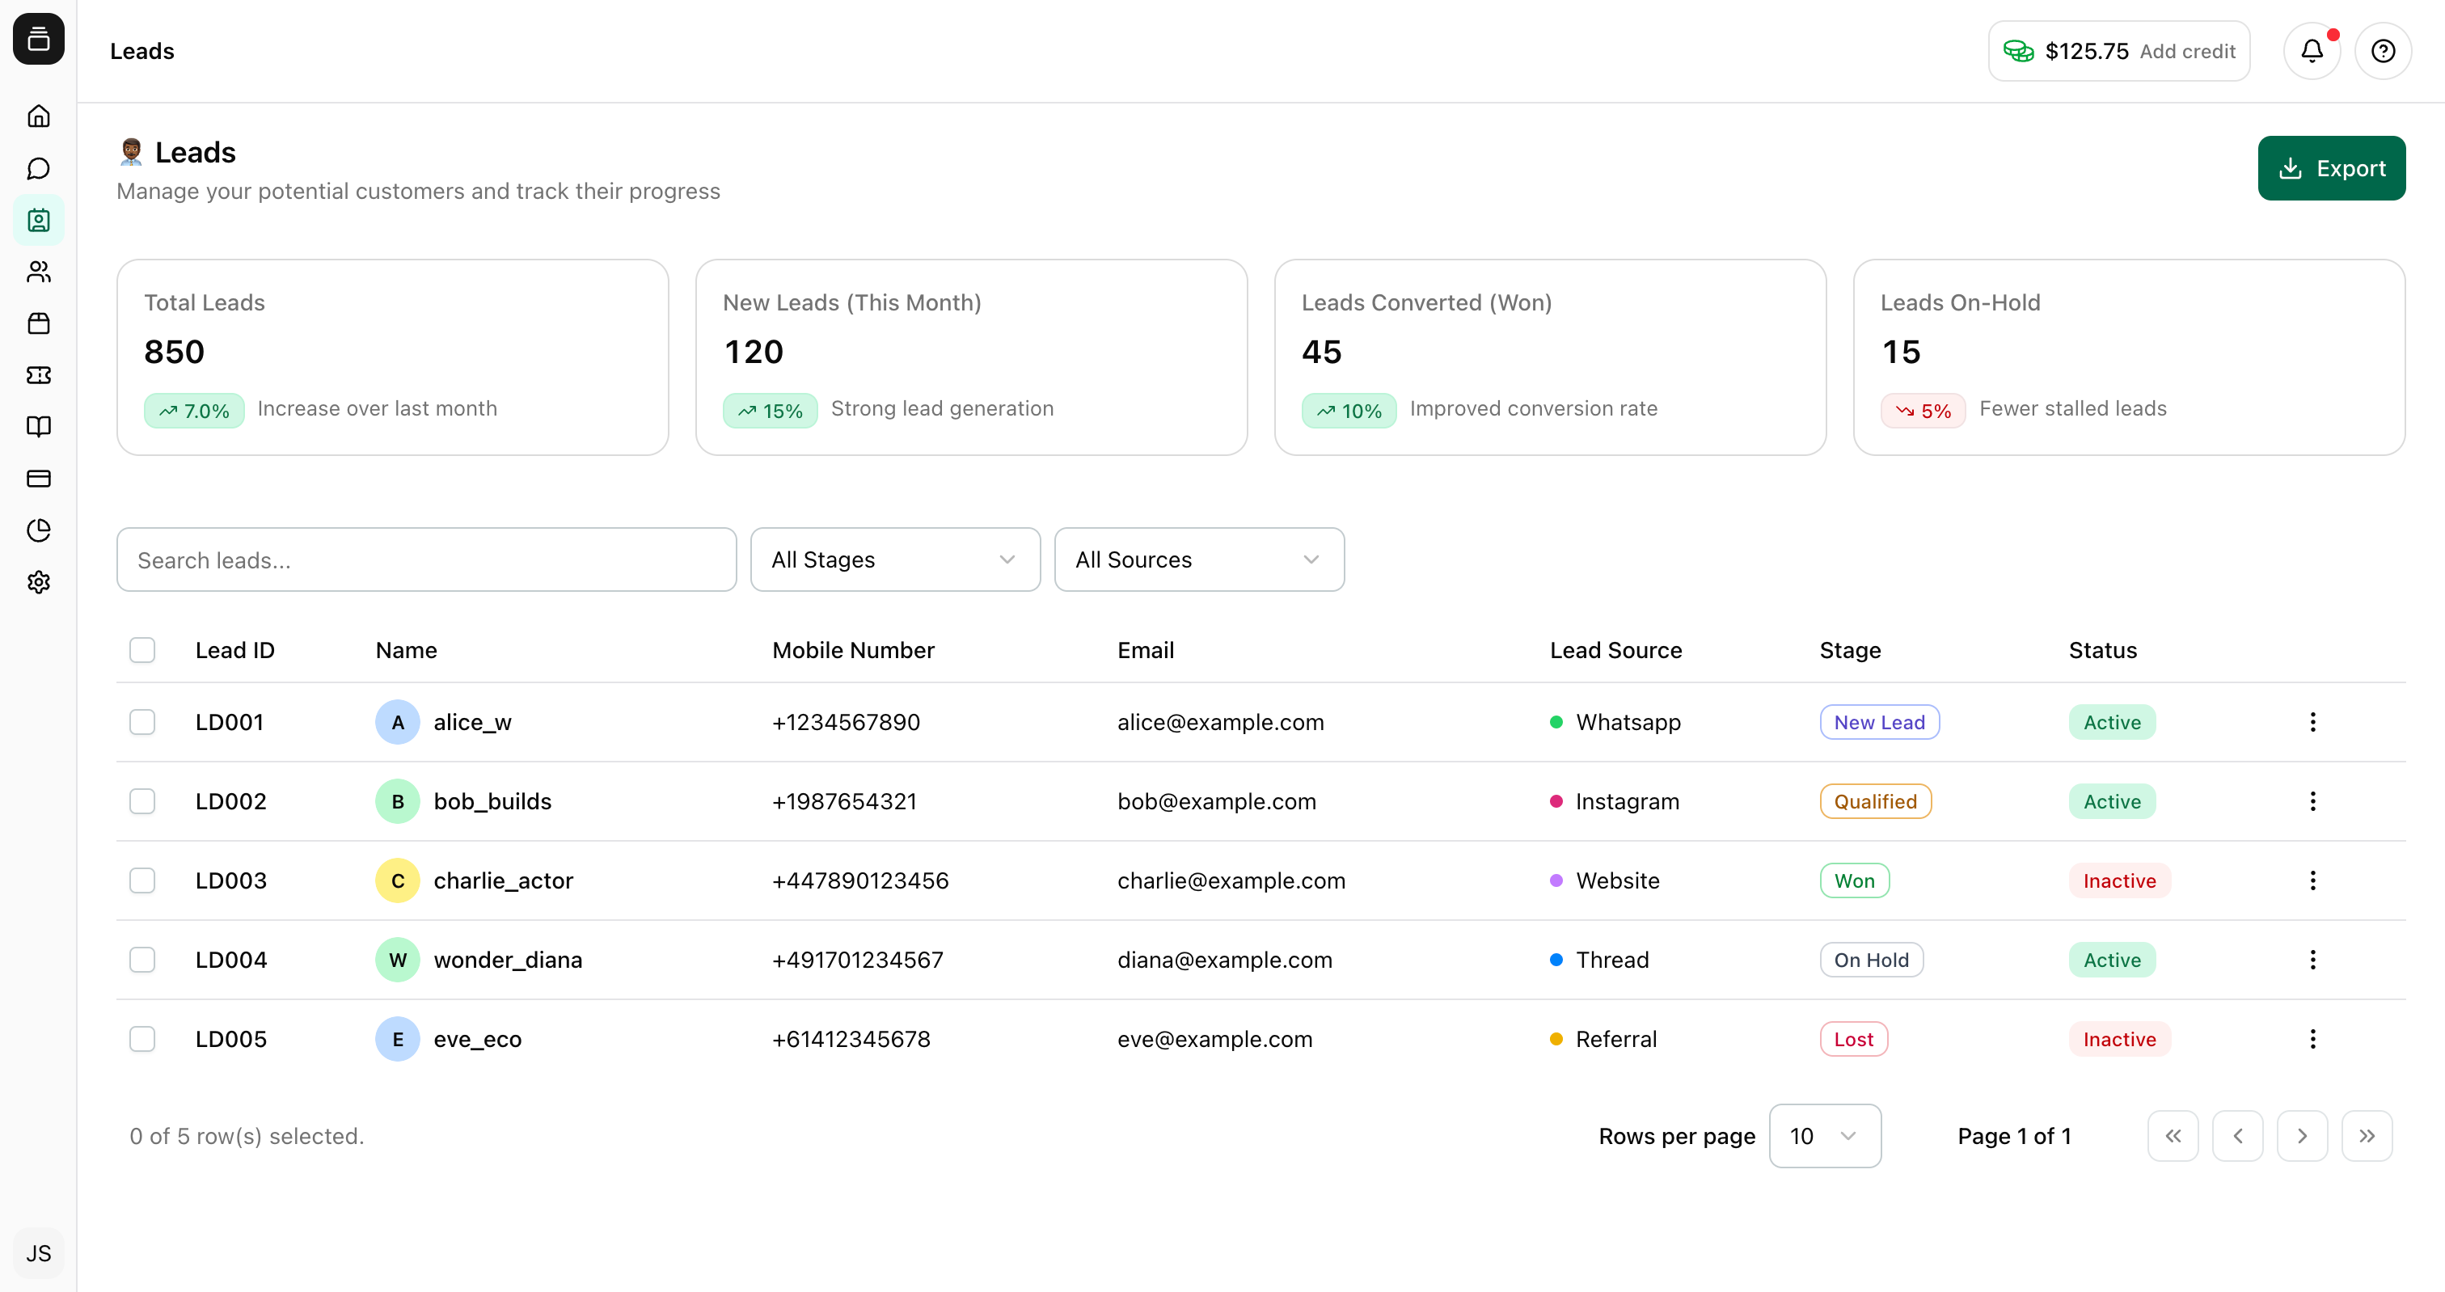
Task: Click email alice@example.com
Action: click(1219, 723)
